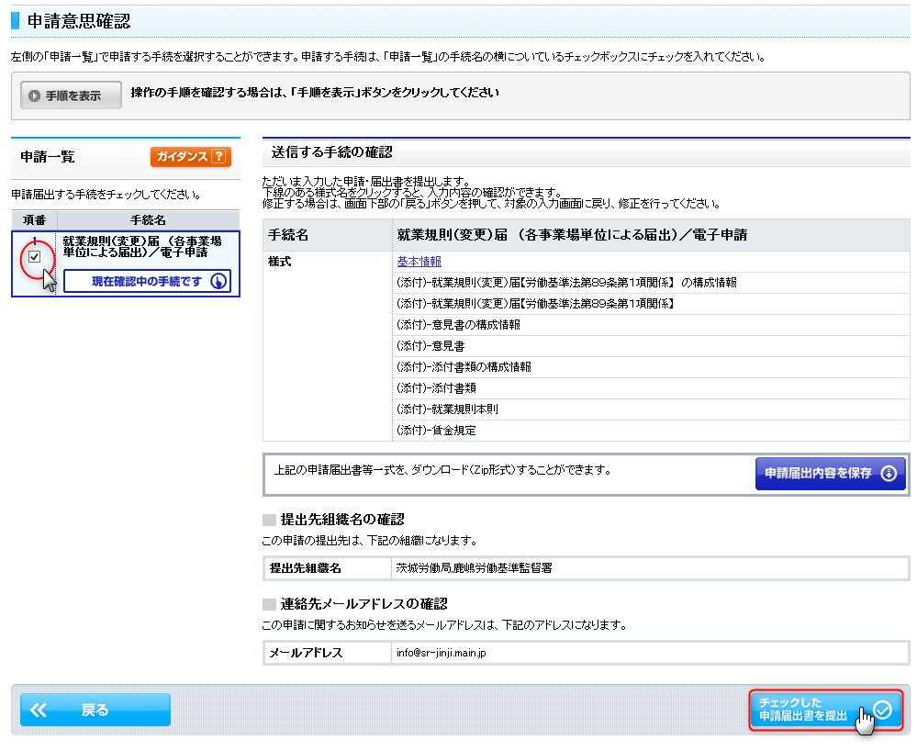Image resolution: width=917 pixels, height=751 pixels.
Task: Click the question mark icon on ガイダンス
Action: [218, 157]
